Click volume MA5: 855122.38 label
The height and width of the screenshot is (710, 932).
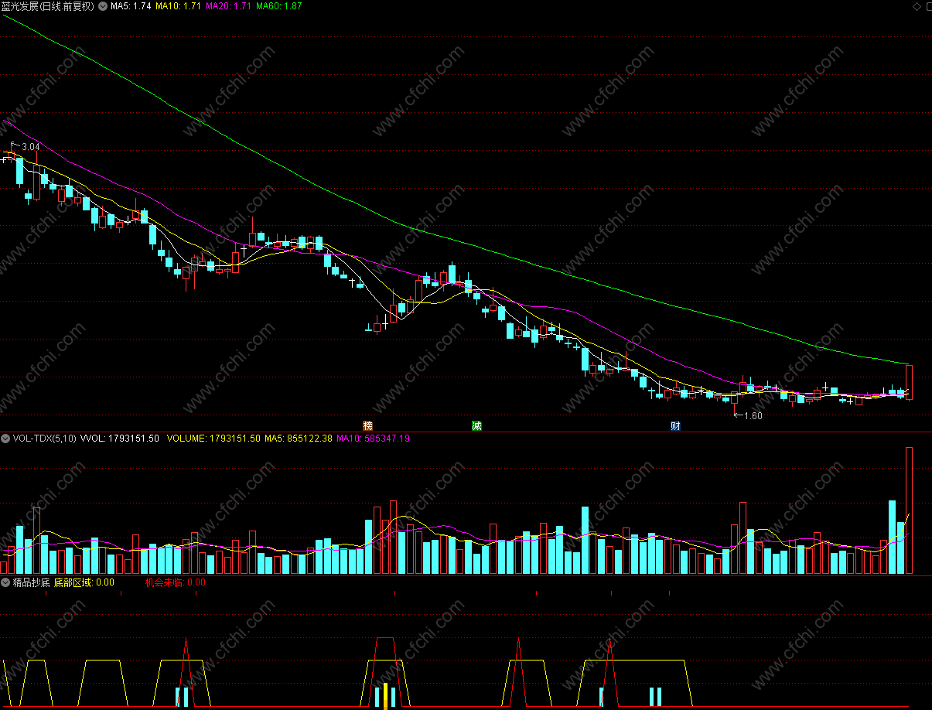299,439
